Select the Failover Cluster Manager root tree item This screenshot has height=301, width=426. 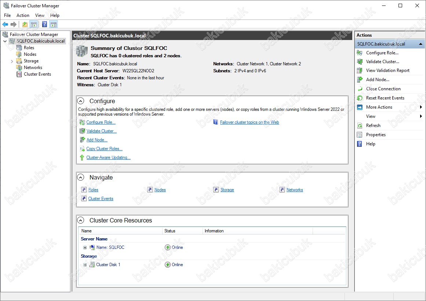pyautogui.click(x=34, y=35)
